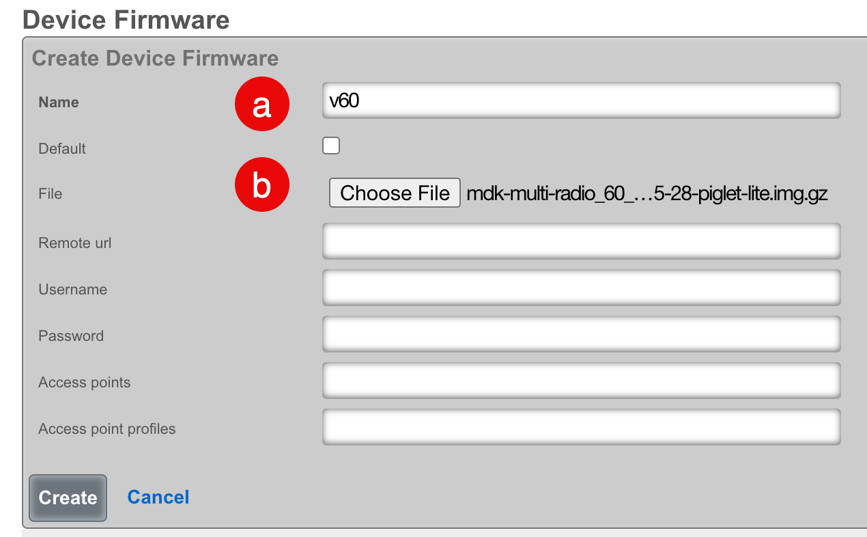
Task: Focus the Access point profiles field
Action: [581, 428]
